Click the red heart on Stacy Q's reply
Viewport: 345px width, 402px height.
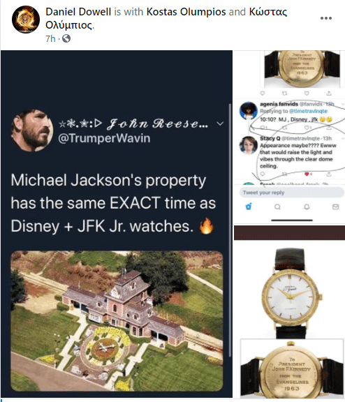click(307, 174)
